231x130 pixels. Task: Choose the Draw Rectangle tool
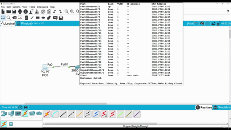pyautogui.click(x=38, y=18)
